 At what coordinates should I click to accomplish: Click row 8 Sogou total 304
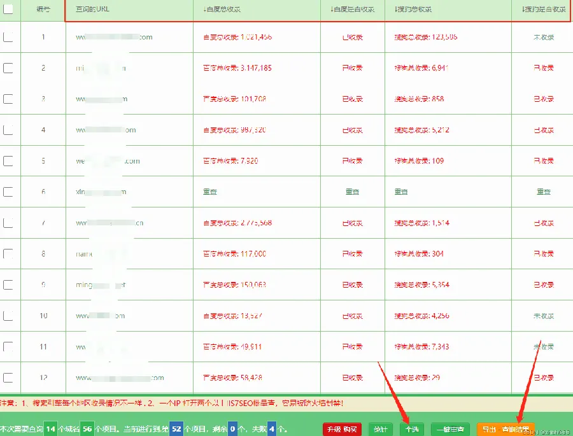tap(419, 253)
